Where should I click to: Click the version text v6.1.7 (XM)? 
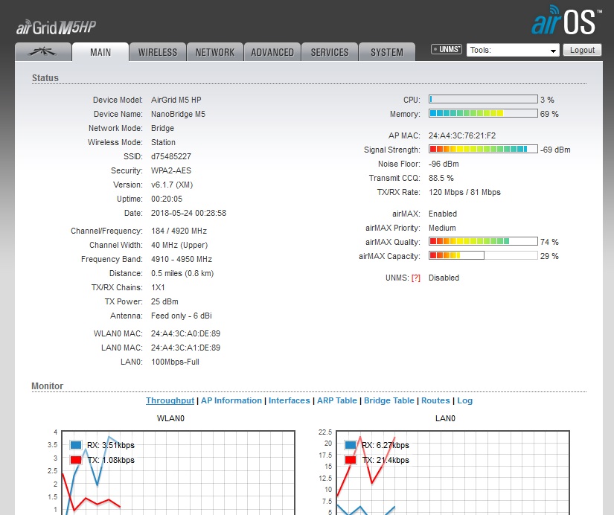click(x=172, y=185)
